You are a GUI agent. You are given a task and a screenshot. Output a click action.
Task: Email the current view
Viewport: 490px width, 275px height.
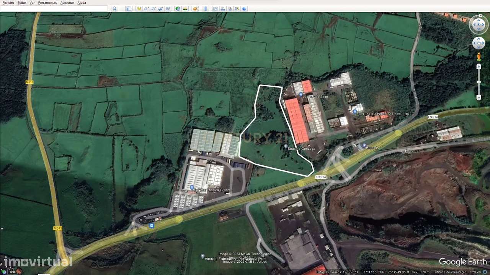216,8
